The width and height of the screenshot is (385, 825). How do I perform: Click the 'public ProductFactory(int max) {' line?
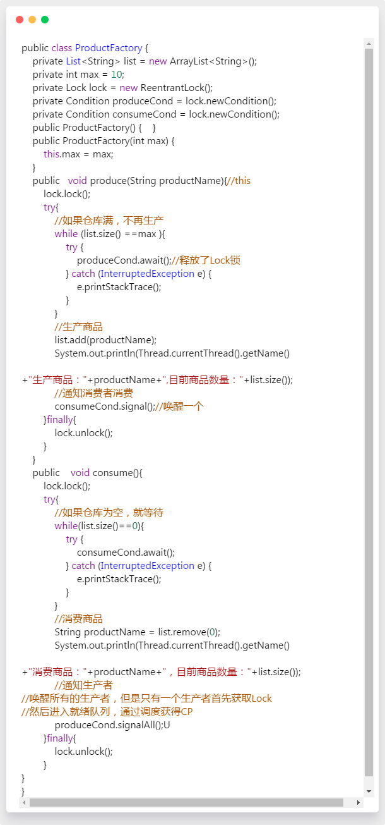click(x=104, y=141)
